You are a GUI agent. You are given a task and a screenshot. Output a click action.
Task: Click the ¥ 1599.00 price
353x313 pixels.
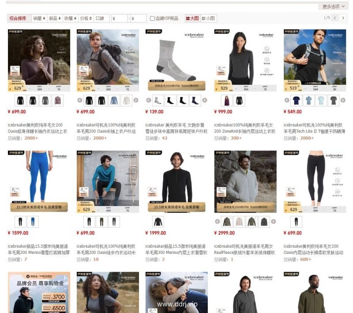tap(18, 233)
